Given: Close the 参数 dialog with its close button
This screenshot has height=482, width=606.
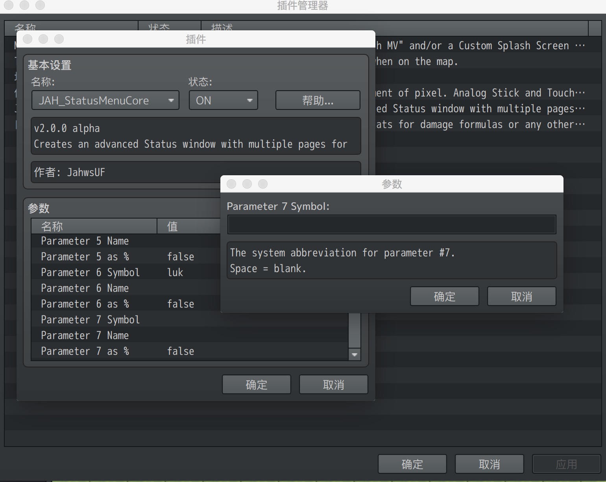Looking at the screenshot, I should pyautogui.click(x=231, y=184).
